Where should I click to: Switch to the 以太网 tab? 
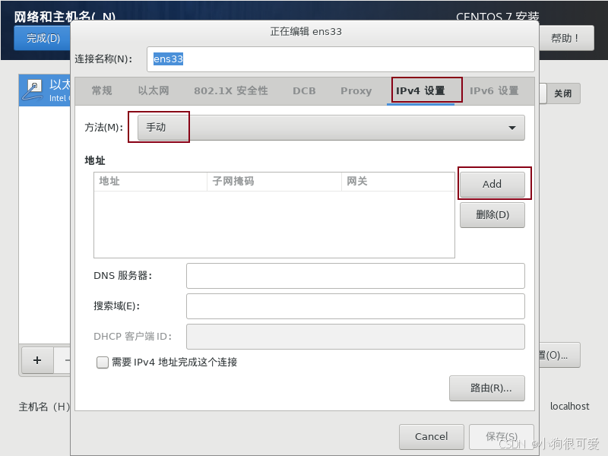point(154,90)
